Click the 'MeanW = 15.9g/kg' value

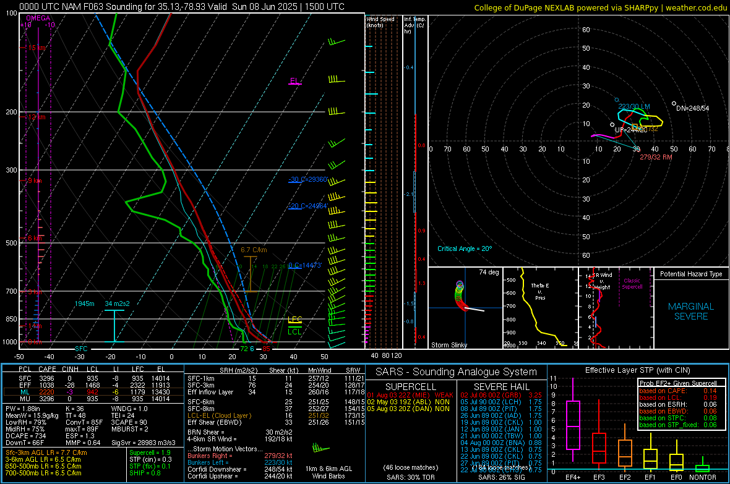(x=32, y=415)
